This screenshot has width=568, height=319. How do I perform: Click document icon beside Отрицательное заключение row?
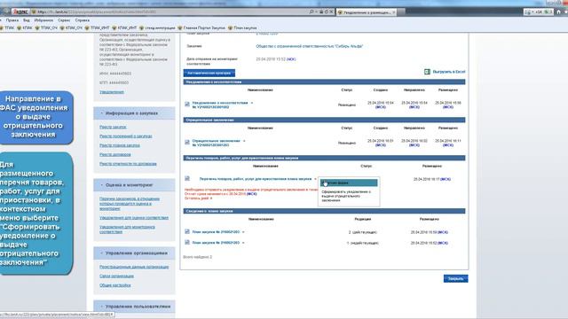pyautogui.click(x=187, y=142)
